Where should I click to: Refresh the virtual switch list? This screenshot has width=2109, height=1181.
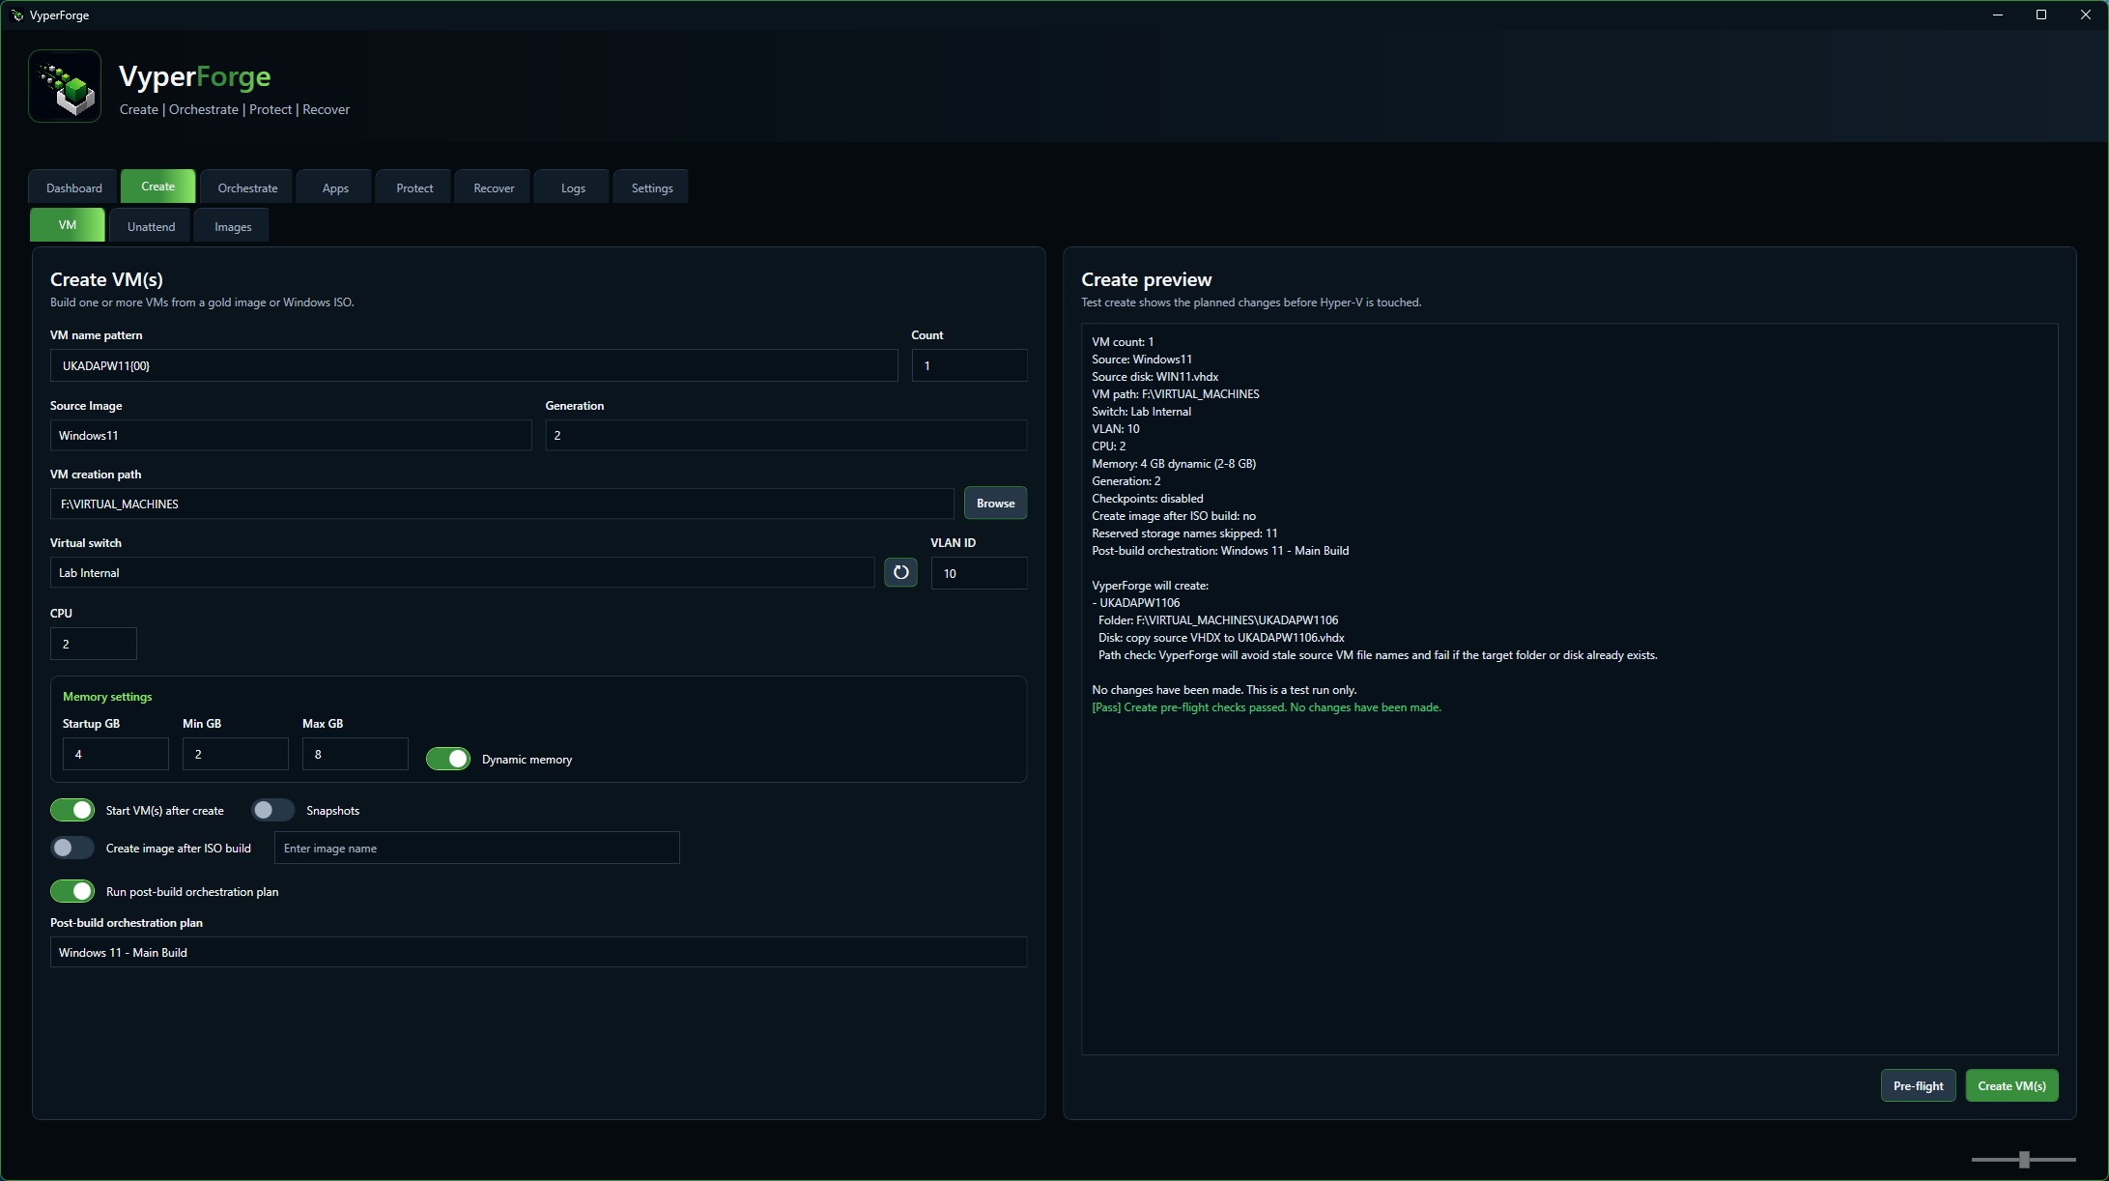click(x=900, y=572)
